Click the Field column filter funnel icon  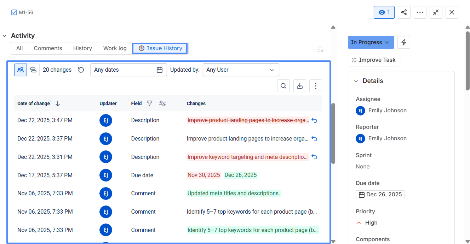pyautogui.click(x=150, y=103)
